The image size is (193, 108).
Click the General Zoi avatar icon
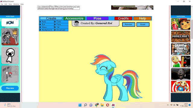(x=76, y=23)
